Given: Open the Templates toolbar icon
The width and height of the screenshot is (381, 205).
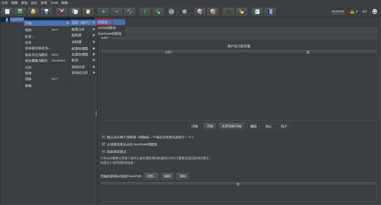Looking at the screenshot, I should point(20,12).
